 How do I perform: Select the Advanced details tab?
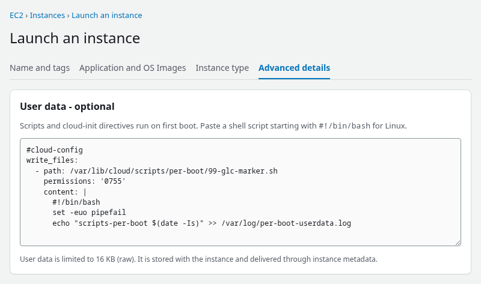click(294, 68)
